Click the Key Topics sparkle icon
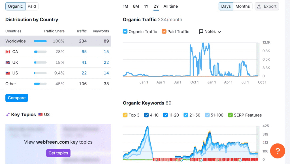290x164 pixels. tap(8, 115)
